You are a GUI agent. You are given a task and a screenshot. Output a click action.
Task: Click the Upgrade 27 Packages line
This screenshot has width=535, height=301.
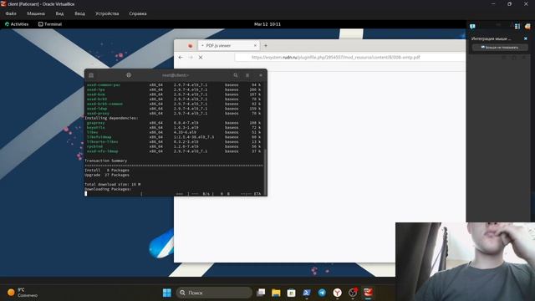click(107, 175)
